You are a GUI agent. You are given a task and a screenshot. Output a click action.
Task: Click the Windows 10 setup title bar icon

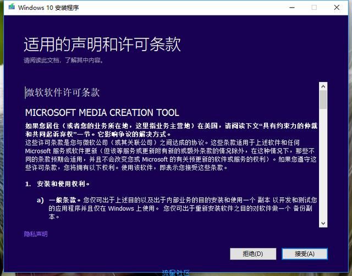pos(12,7)
